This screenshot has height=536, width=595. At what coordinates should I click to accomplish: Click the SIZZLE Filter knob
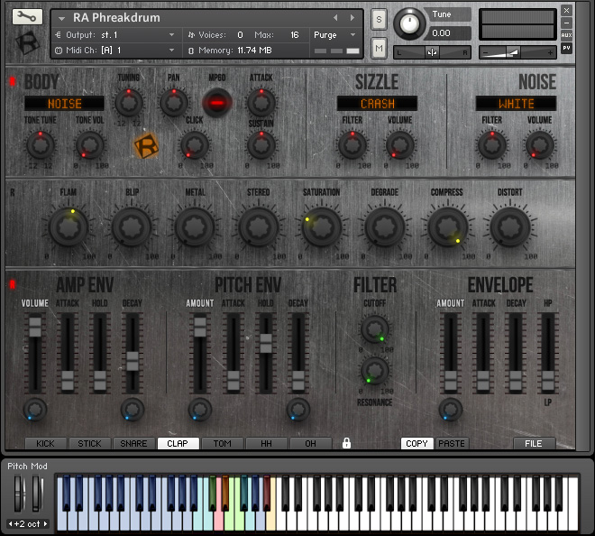[352, 145]
